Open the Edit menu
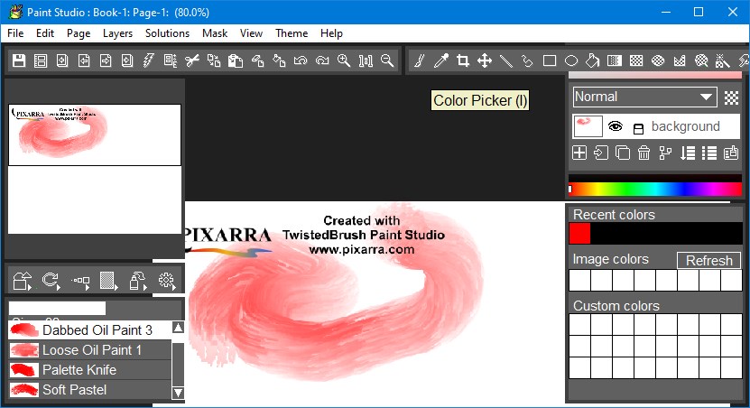This screenshot has height=408, width=750. [x=45, y=33]
